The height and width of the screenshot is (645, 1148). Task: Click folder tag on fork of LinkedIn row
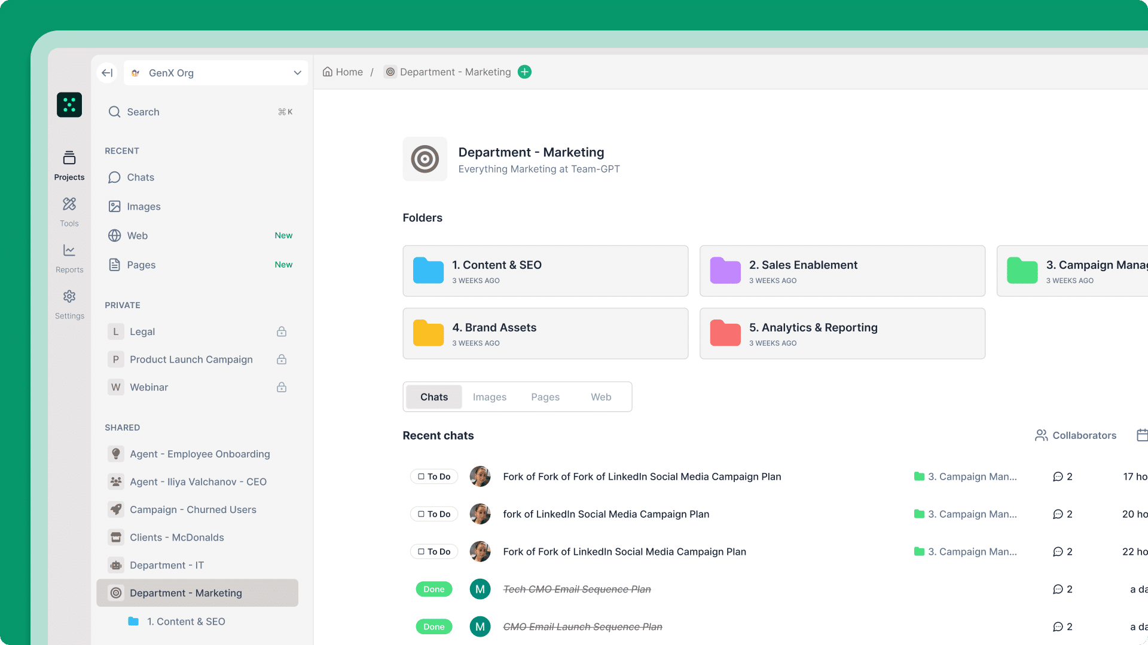tap(966, 514)
